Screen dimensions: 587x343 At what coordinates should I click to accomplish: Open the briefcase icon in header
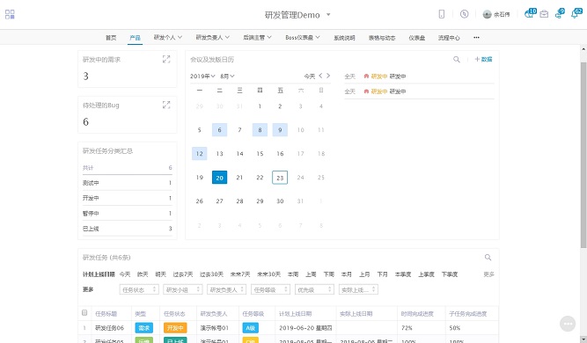tap(544, 14)
